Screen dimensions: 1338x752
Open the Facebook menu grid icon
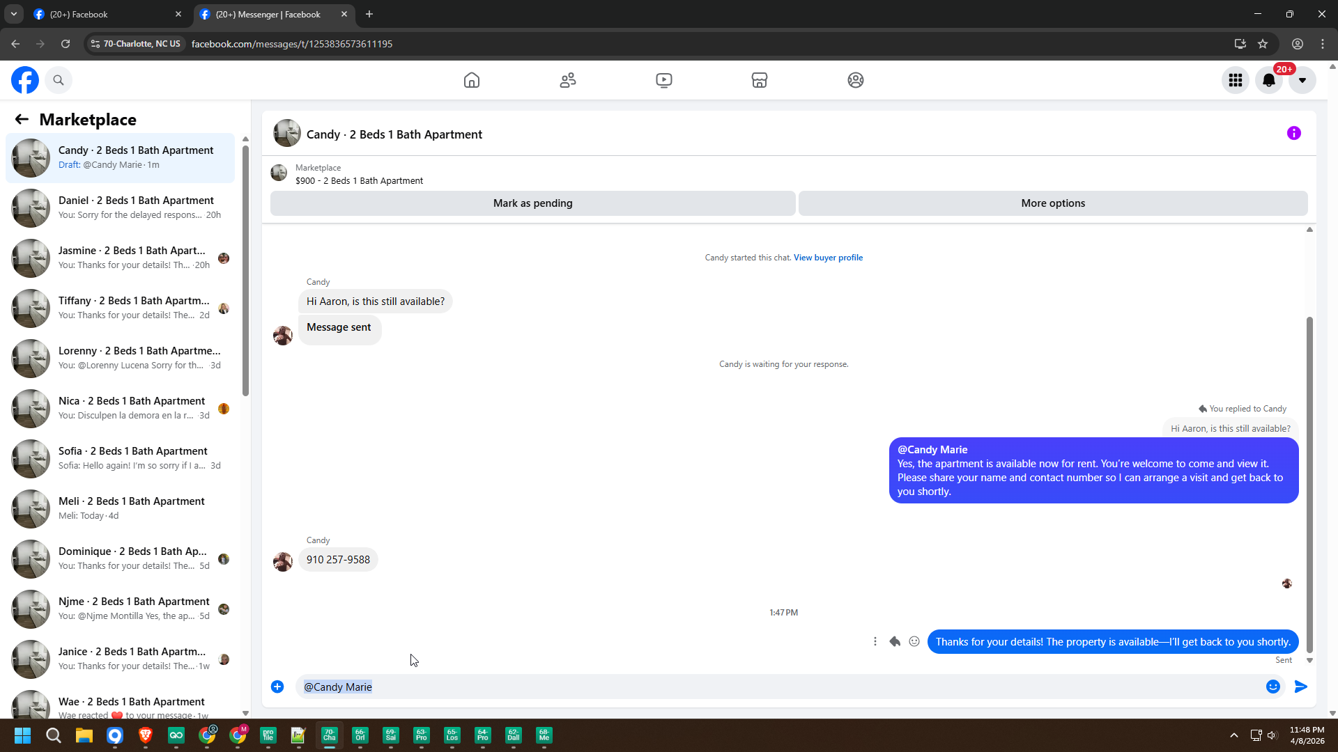tap(1236, 80)
